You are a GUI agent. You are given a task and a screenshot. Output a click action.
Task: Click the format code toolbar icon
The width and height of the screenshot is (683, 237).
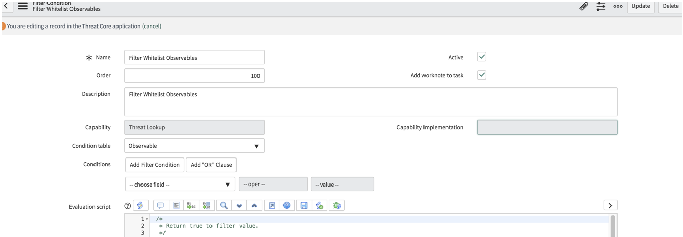coord(176,205)
